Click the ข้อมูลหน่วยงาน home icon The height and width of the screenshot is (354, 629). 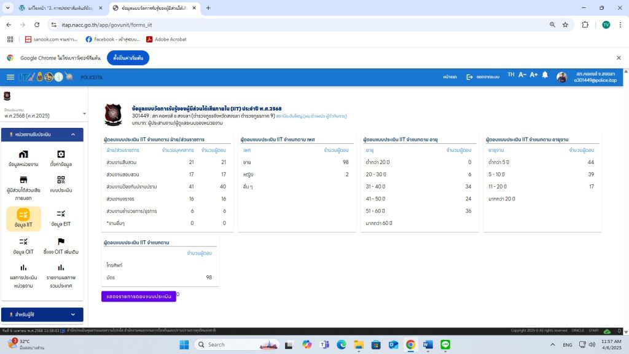point(23,154)
